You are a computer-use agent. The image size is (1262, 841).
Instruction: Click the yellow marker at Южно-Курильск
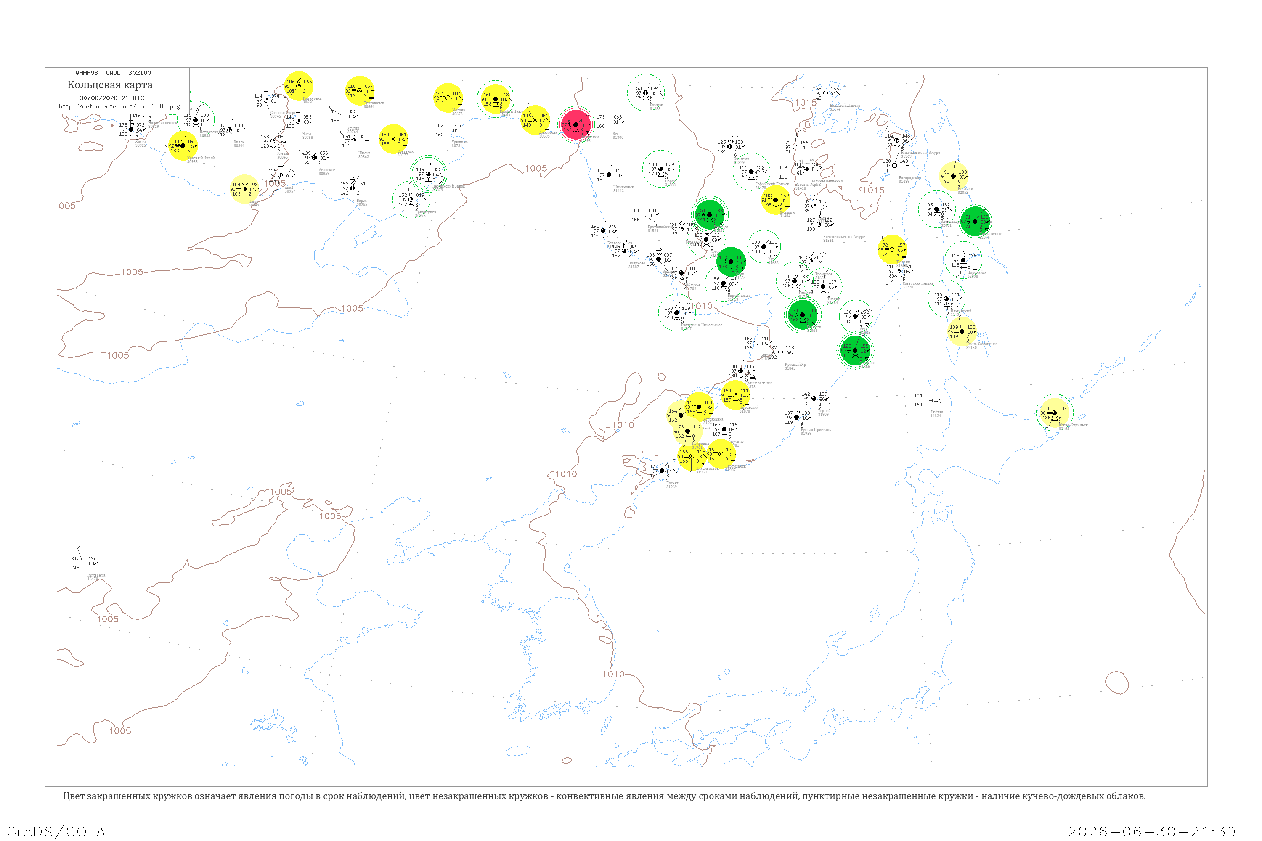pos(1054,413)
